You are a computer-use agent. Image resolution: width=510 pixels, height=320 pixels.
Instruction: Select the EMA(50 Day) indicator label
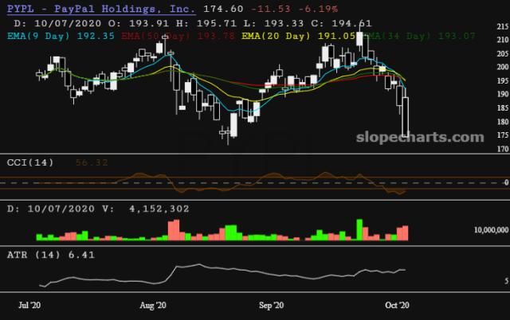[x=155, y=36]
